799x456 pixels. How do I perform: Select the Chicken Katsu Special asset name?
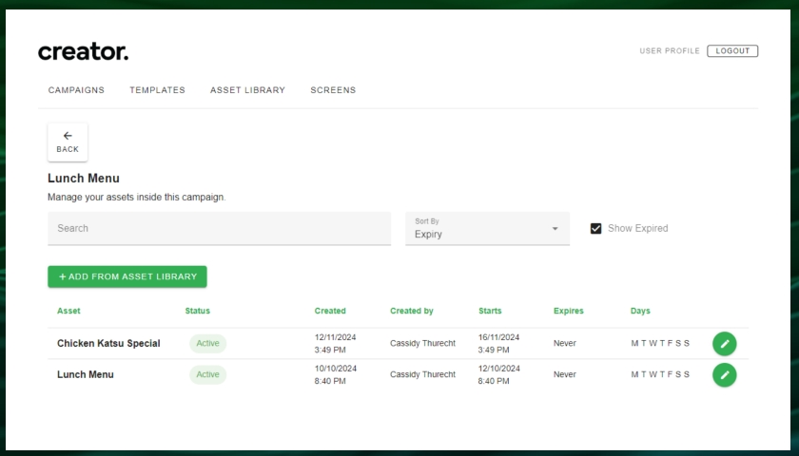pyautogui.click(x=108, y=344)
